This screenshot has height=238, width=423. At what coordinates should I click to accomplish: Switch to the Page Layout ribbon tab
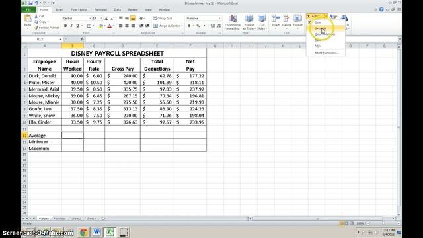(x=79, y=9)
